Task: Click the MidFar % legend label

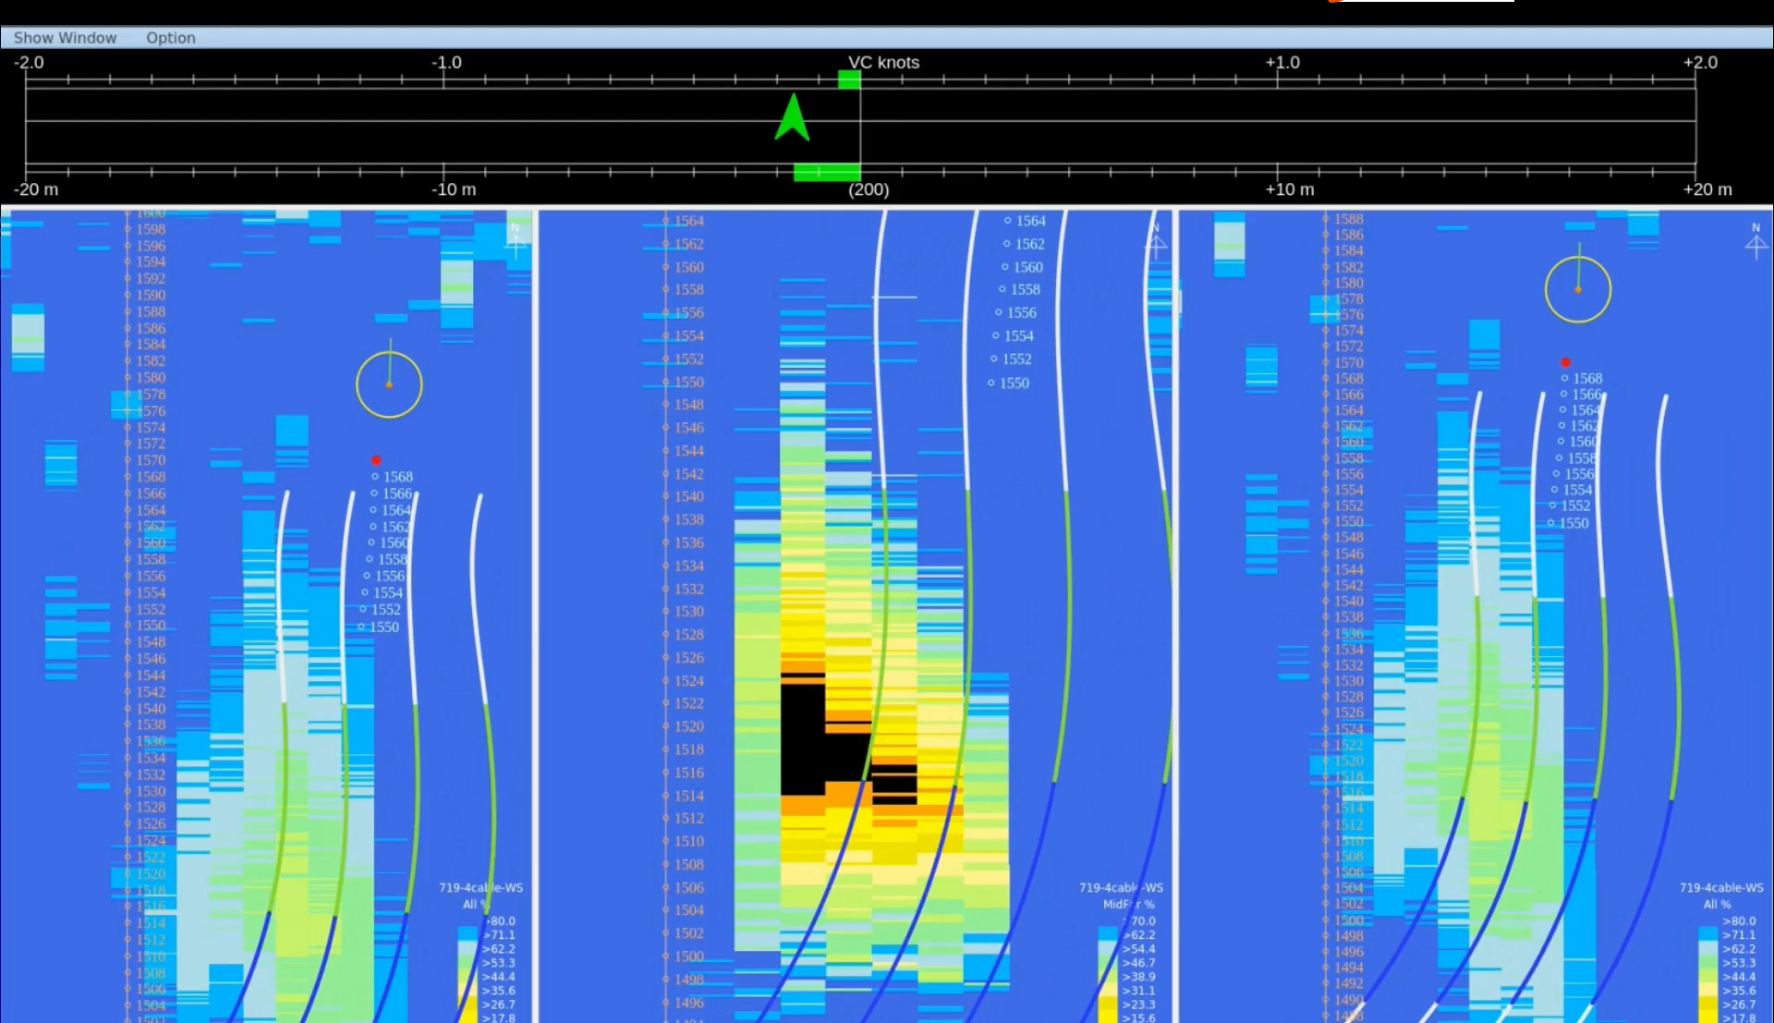Action: pos(1128,905)
